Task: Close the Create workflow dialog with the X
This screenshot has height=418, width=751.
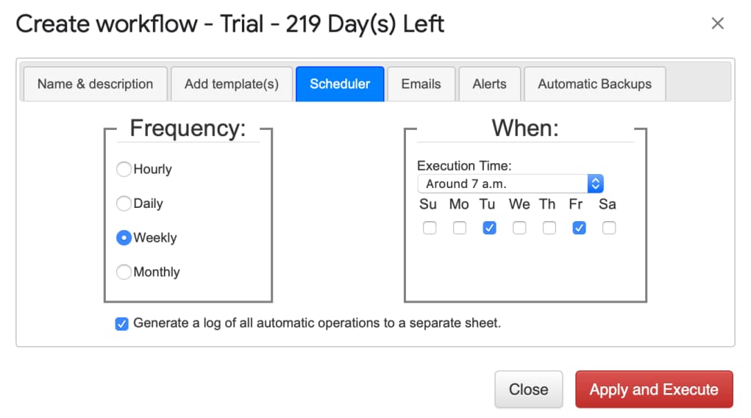Action: (x=717, y=24)
